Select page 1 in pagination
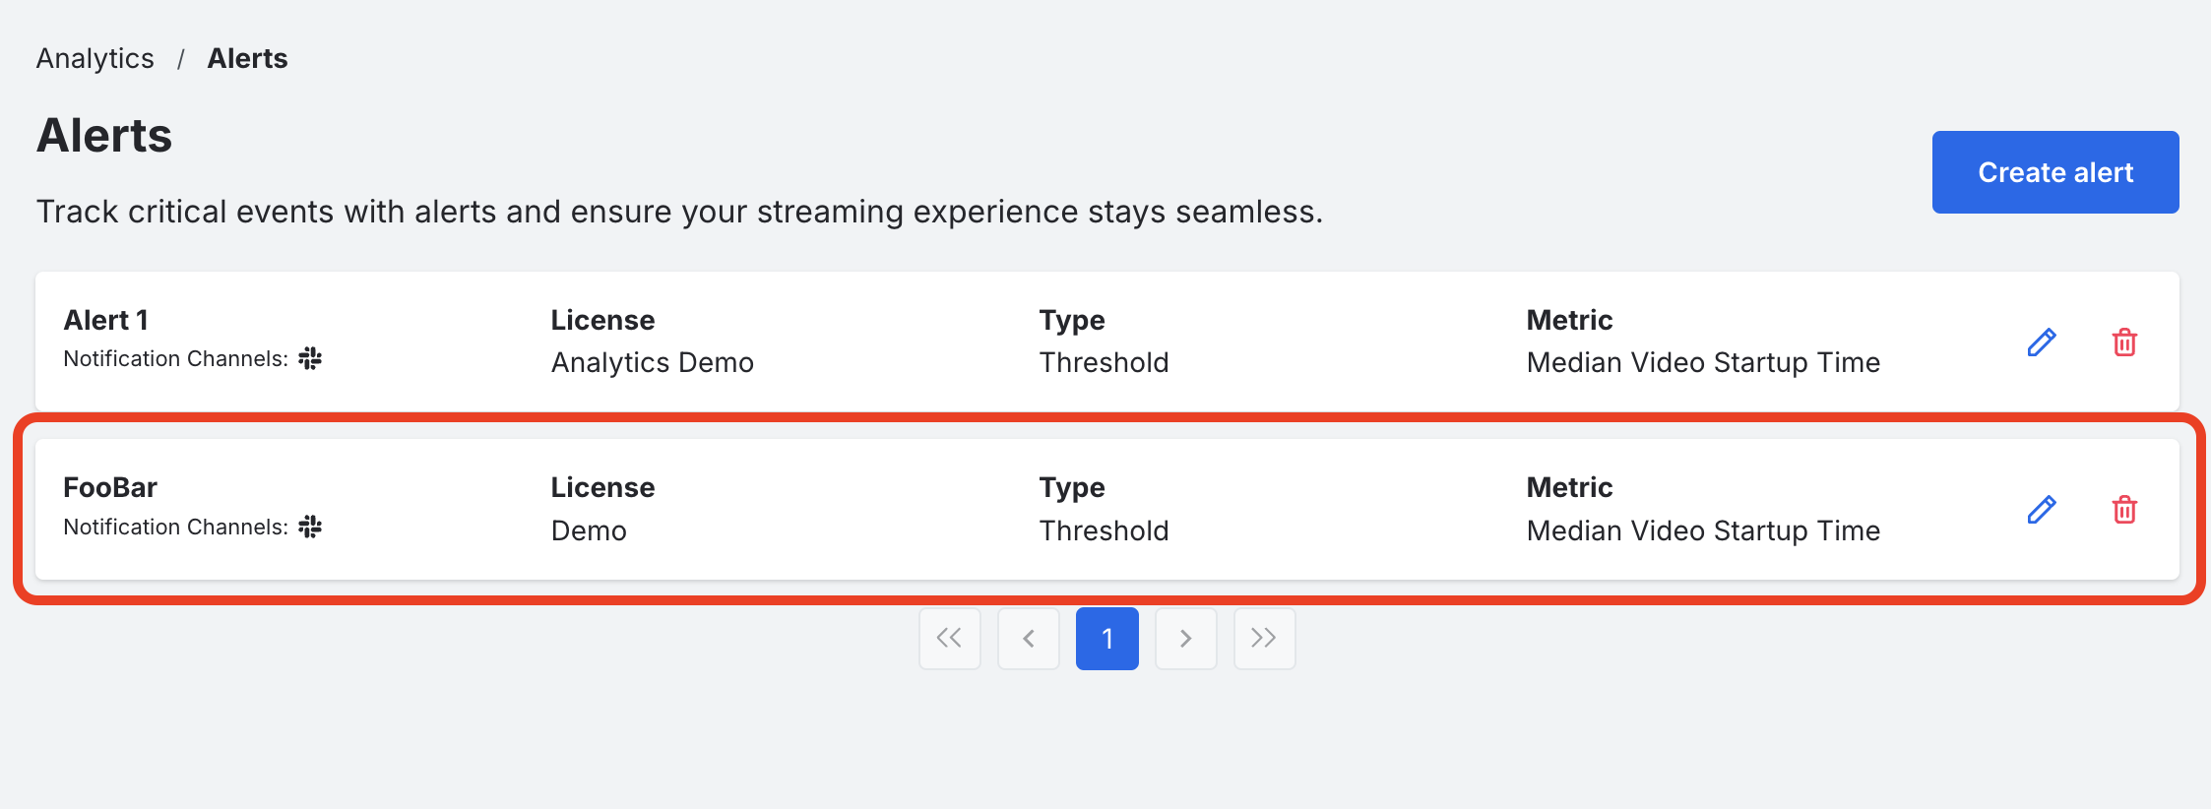2211x809 pixels. coord(1106,639)
